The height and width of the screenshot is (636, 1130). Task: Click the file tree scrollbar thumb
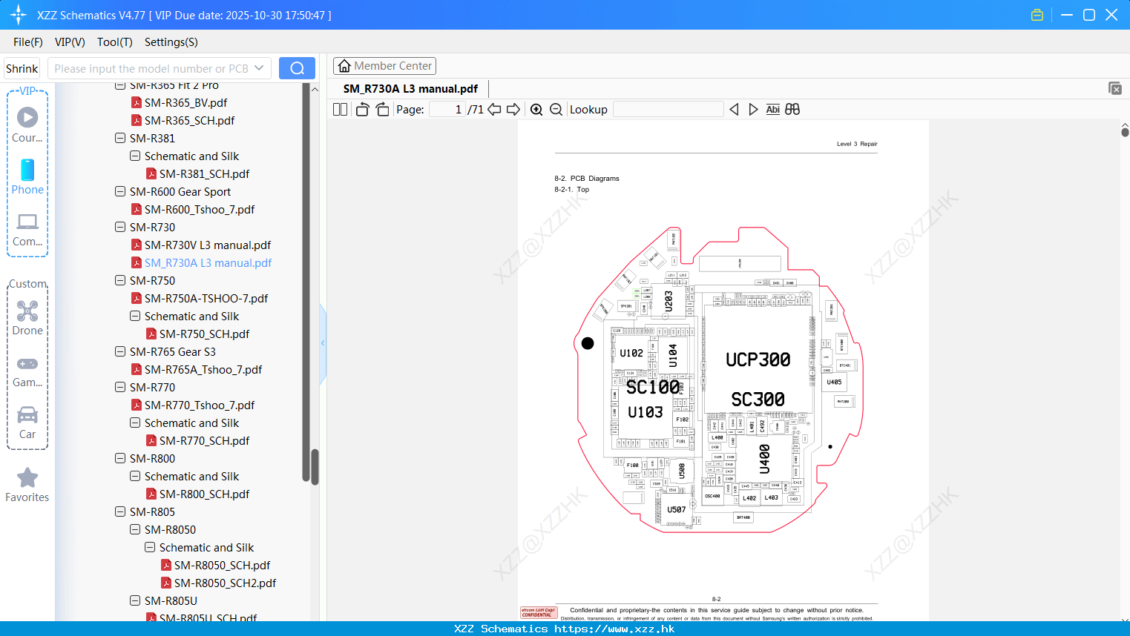[x=315, y=467]
